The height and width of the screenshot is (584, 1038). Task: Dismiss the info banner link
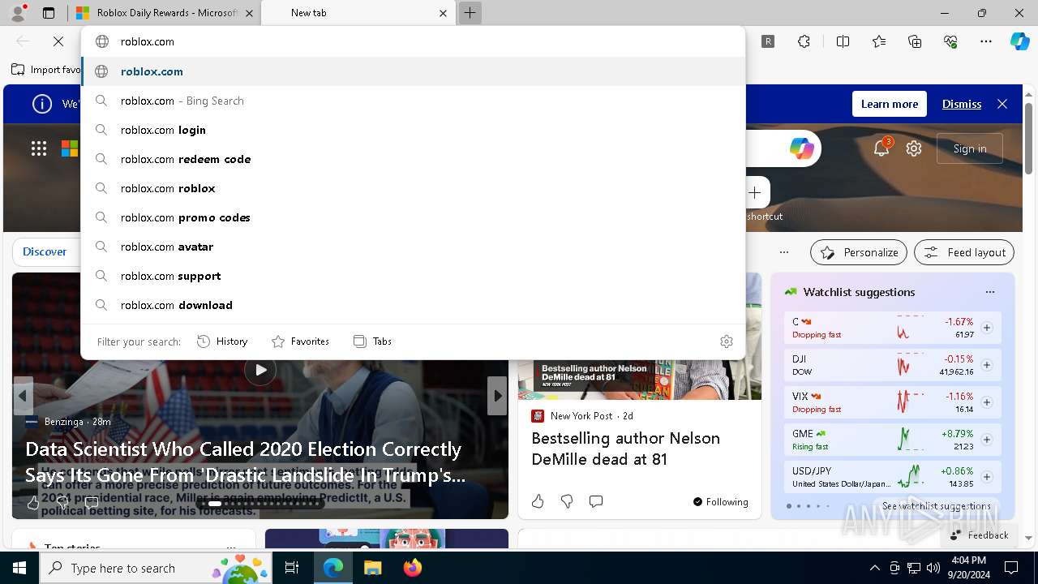coord(962,104)
